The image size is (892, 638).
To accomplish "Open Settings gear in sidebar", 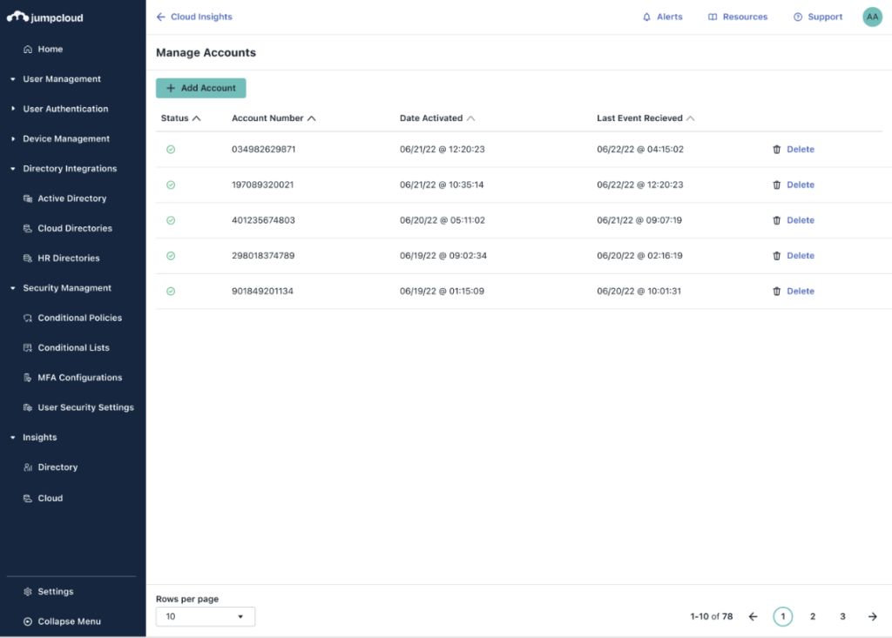I will point(29,592).
